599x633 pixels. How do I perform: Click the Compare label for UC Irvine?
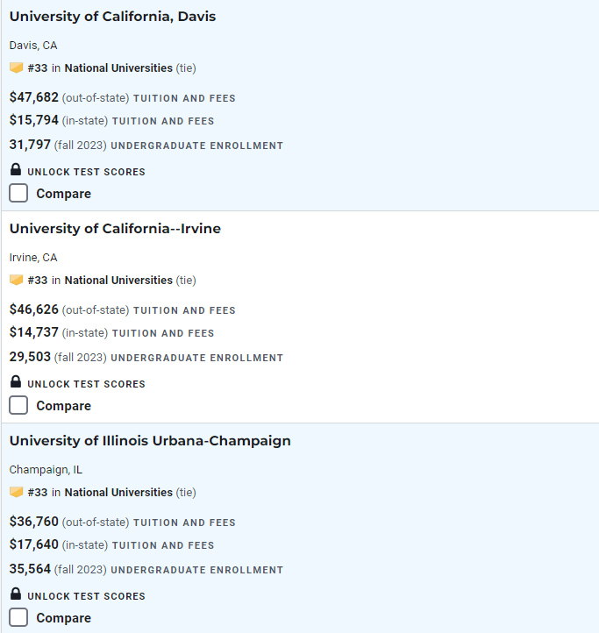point(63,406)
